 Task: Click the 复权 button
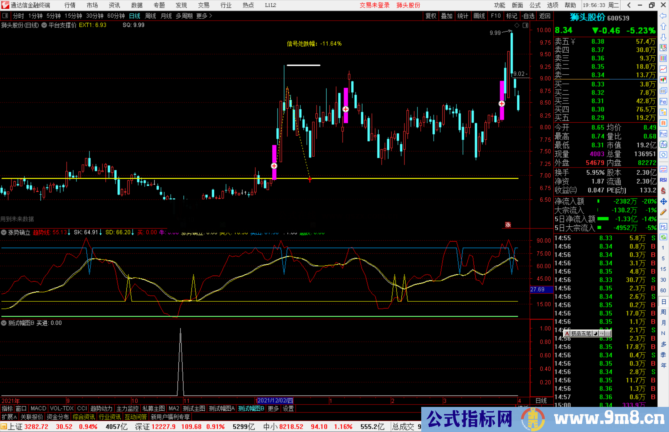(431, 16)
